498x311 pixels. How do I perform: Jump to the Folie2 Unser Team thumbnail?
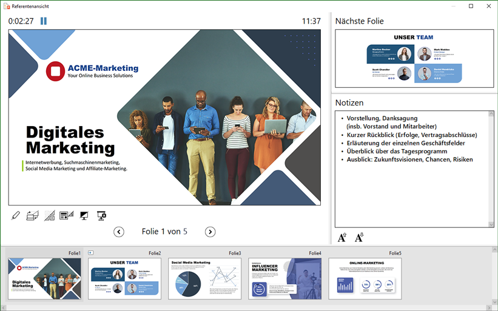(x=124, y=279)
